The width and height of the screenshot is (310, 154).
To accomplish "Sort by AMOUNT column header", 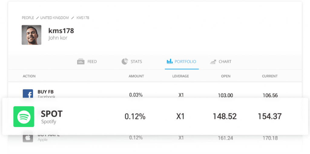I will click(x=136, y=76).
